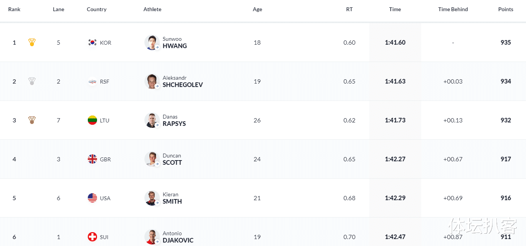
Task: Sort by the Rank column header
Action: (x=14, y=9)
